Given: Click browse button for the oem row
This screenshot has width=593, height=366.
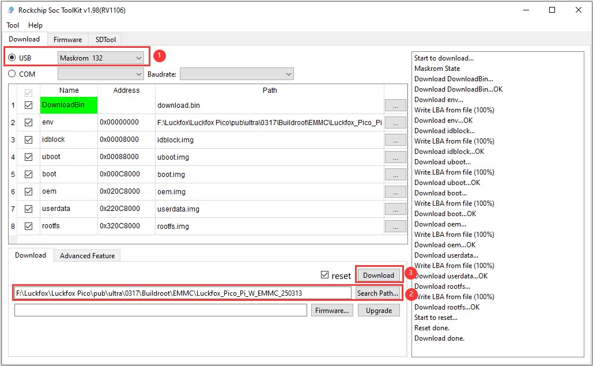Looking at the screenshot, I should pyautogui.click(x=395, y=192).
